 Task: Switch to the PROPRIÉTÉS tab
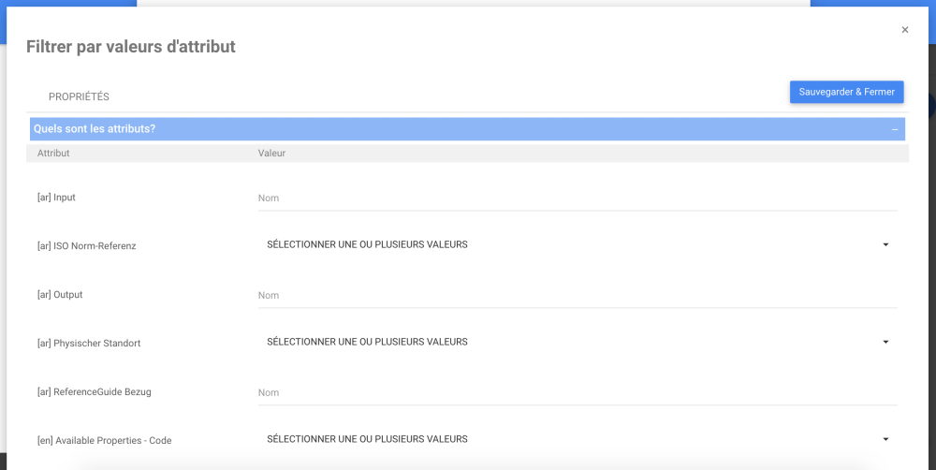pyautogui.click(x=79, y=96)
